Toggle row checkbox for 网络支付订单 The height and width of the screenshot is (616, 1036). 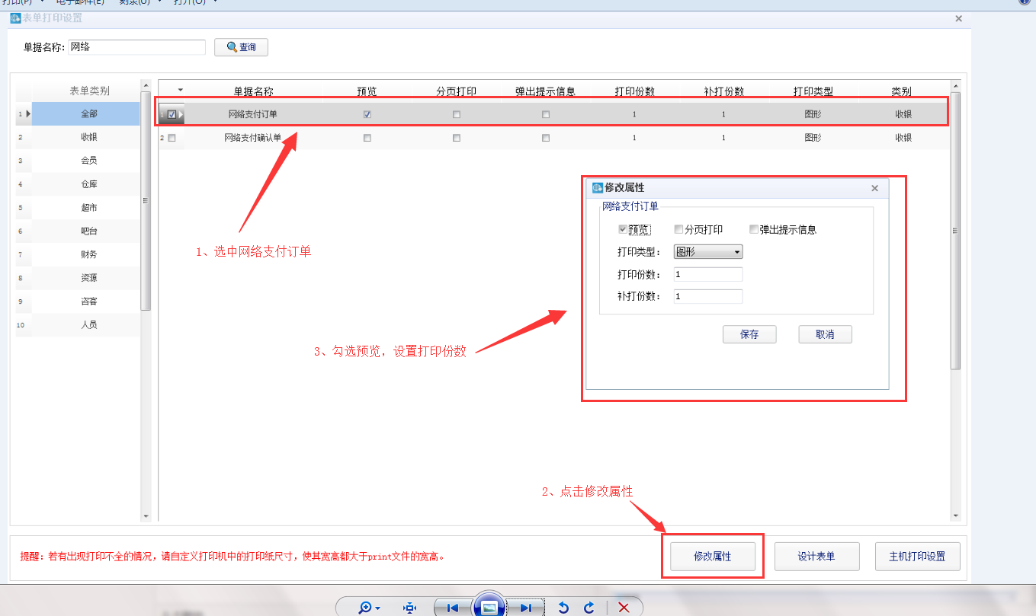(172, 115)
